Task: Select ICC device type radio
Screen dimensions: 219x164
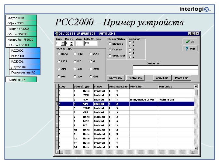Action: [x=75, y=61]
